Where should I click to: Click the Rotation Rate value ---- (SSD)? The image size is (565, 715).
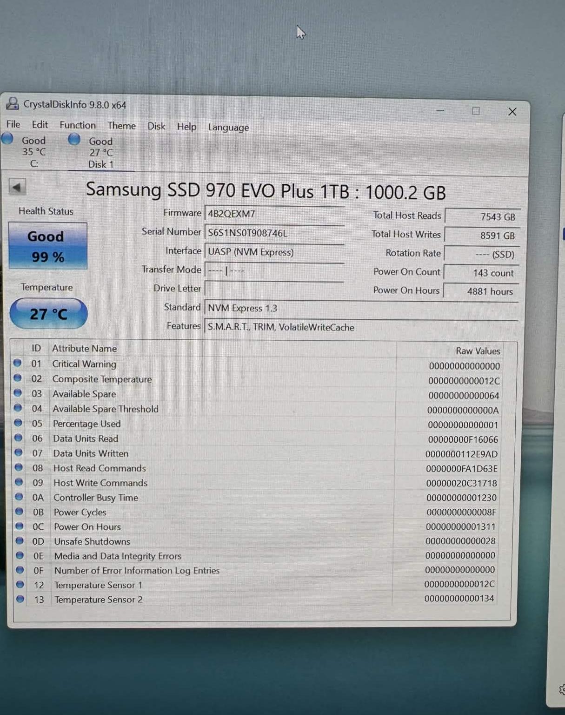tap(481, 254)
